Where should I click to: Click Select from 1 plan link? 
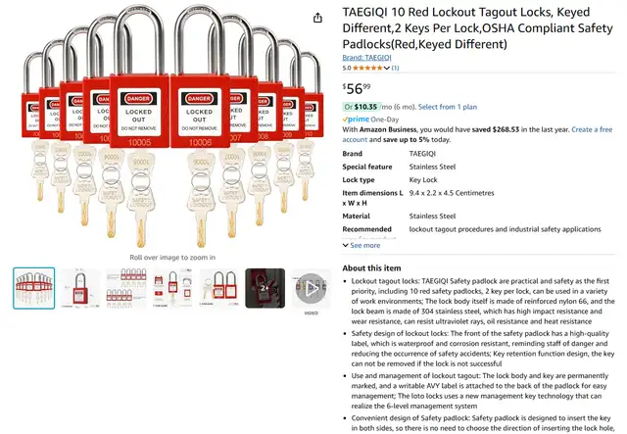(x=448, y=106)
